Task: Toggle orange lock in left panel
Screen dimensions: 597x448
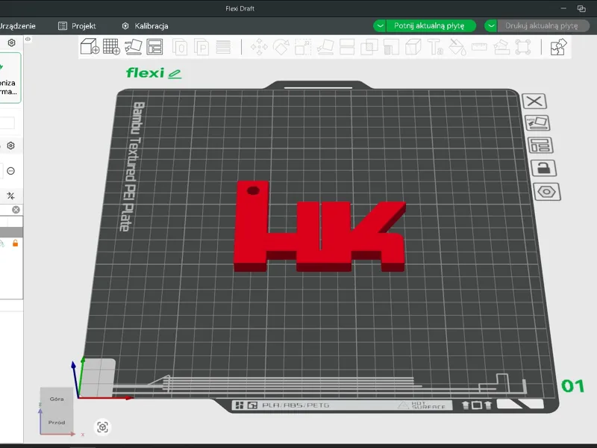Action: [x=15, y=243]
